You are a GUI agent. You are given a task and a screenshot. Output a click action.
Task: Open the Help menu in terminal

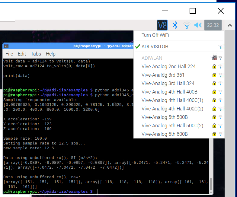coord(51,54)
